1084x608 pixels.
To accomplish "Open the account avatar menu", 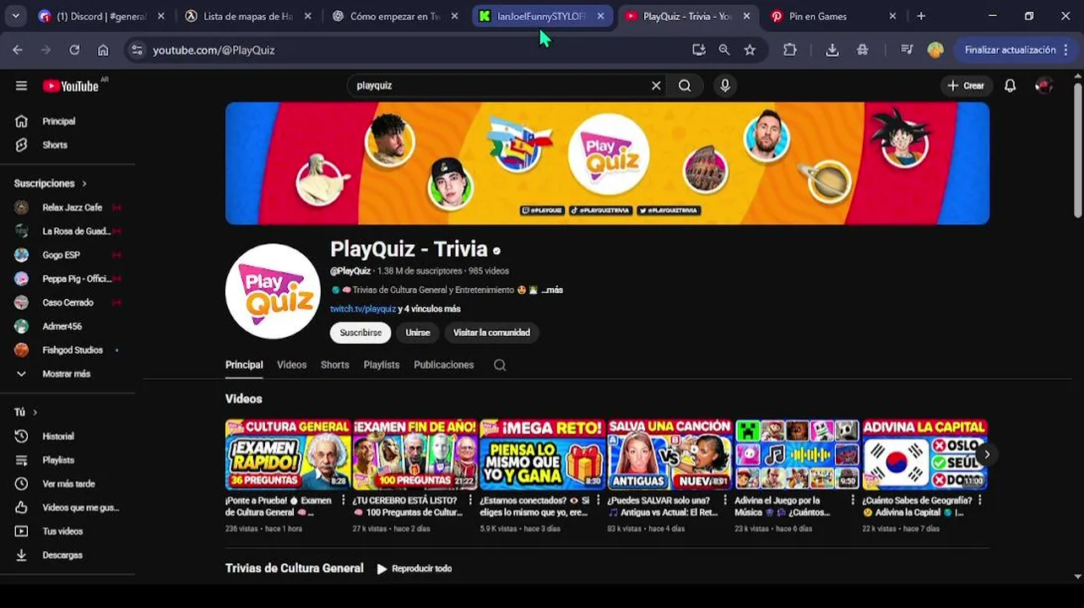I will tap(1044, 85).
